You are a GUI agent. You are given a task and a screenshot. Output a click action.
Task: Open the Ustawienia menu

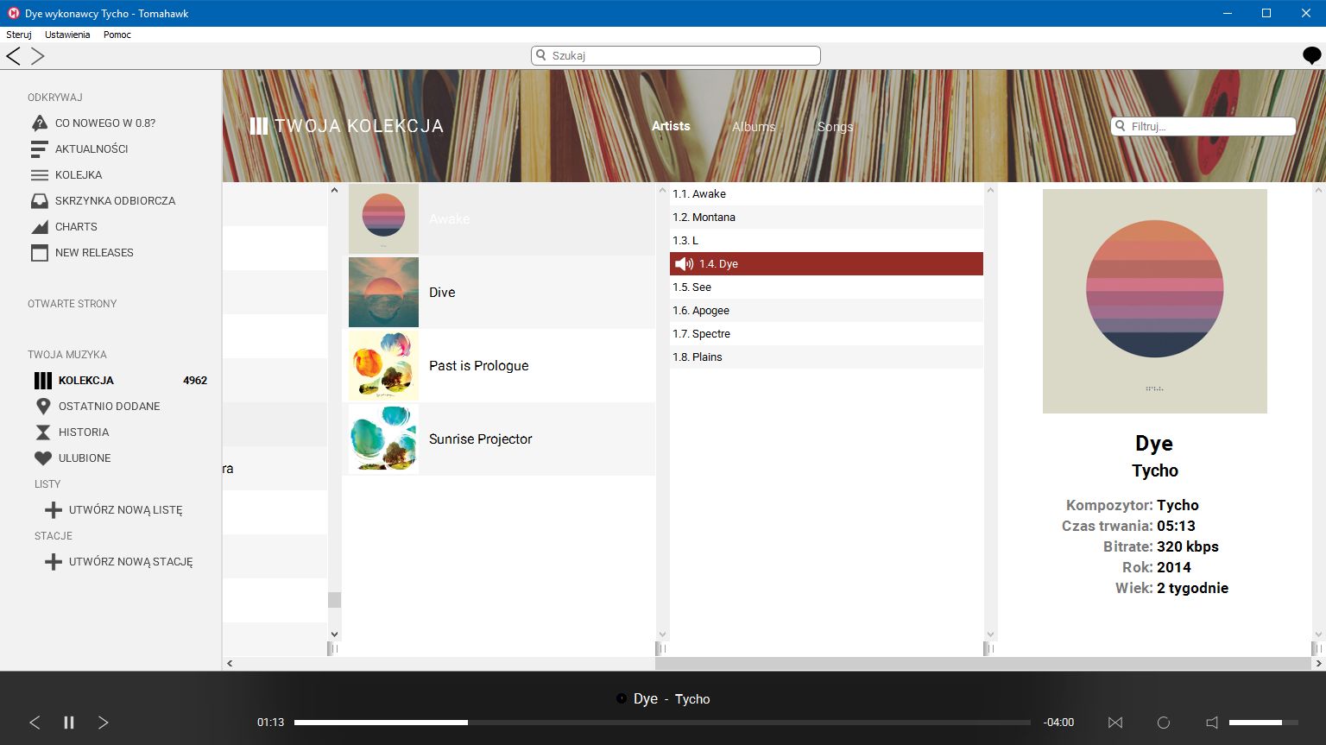(x=67, y=35)
